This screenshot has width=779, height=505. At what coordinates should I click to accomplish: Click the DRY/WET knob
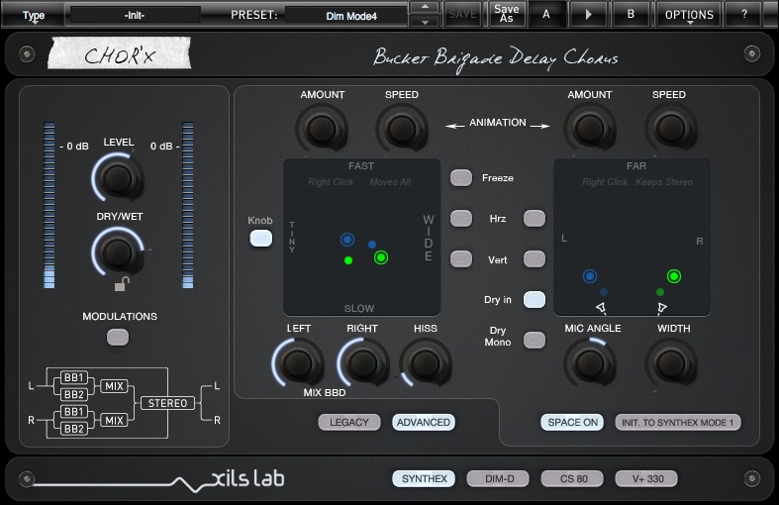[x=118, y=252]
